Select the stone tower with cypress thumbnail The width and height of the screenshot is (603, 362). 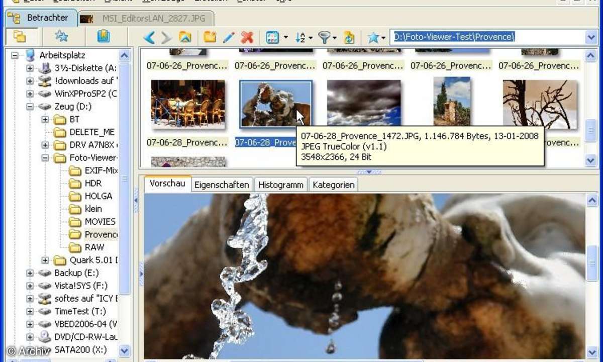tap(452, 102)
